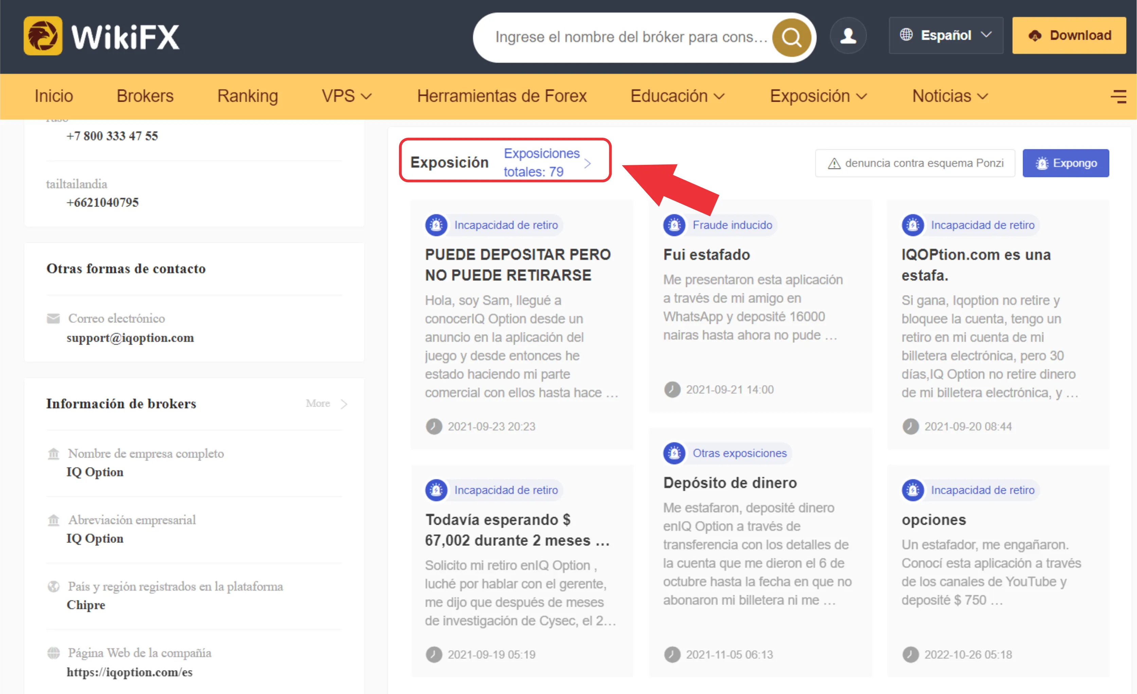Click the Download button
The width and height of the screenshot is (1137, 694).
click(x=1069, y=36)
